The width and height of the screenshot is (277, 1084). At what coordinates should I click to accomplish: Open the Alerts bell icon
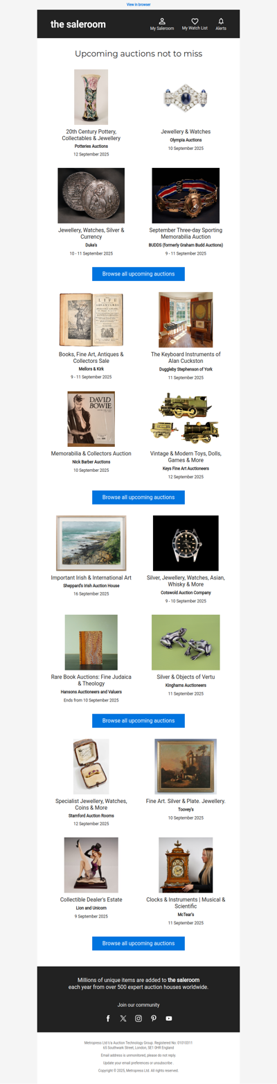point(221,22)
